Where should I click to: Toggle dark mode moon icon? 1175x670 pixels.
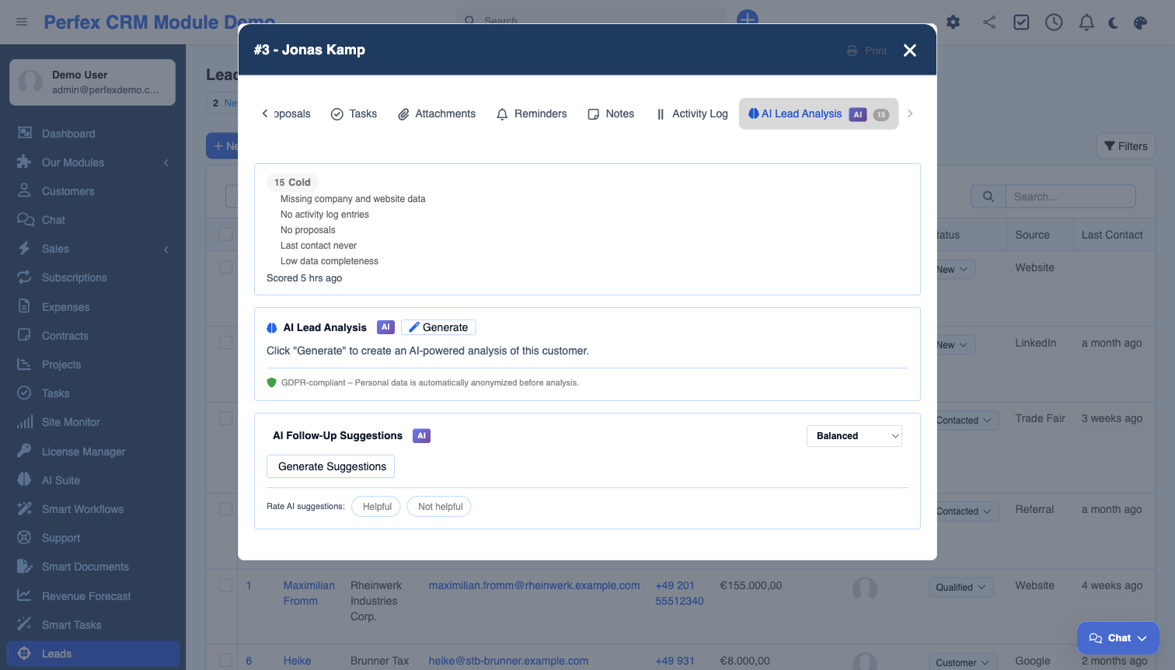click(1113, 23)
